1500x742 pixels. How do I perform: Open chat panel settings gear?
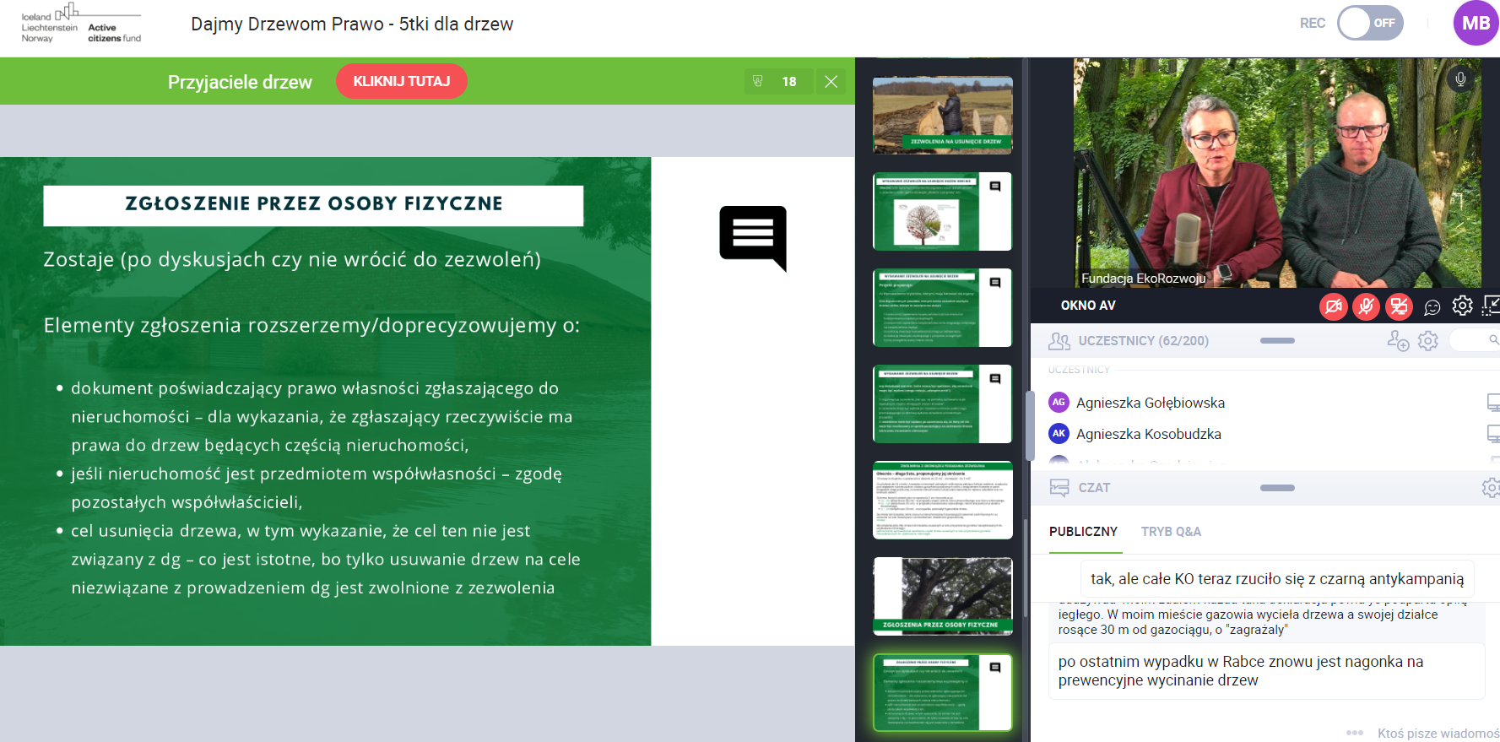coord(1490,488)
